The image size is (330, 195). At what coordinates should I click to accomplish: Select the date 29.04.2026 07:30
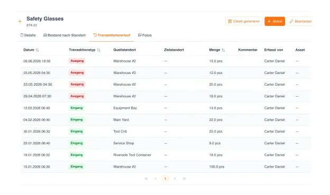tap(37, 96)
